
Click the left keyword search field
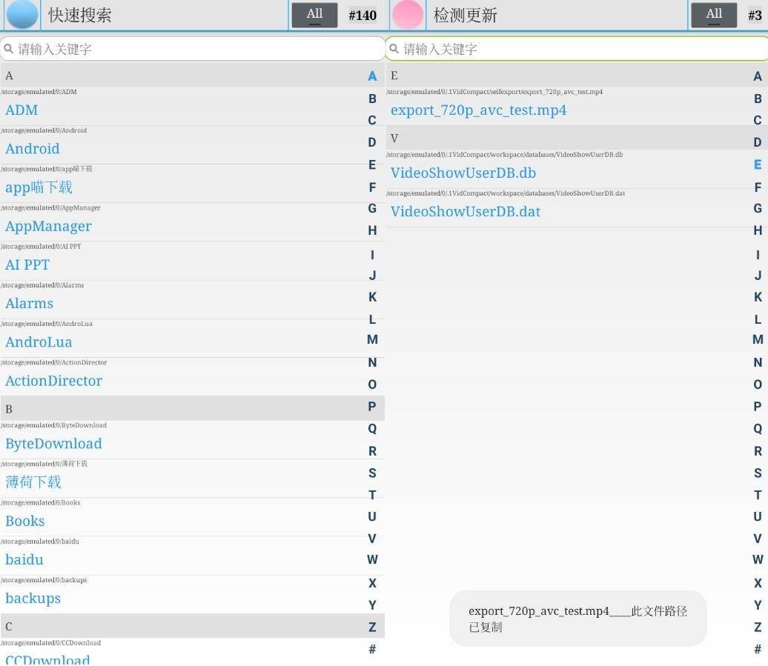pyautogui.click(x=193, y=49)
